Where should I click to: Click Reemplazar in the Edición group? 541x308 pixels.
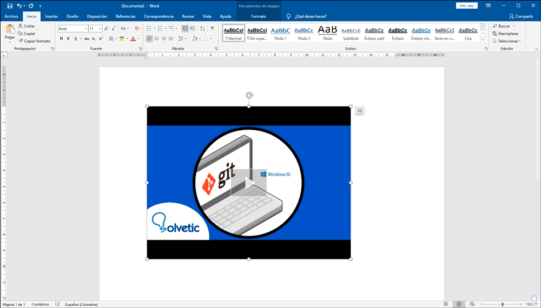[x=505, y=34]
